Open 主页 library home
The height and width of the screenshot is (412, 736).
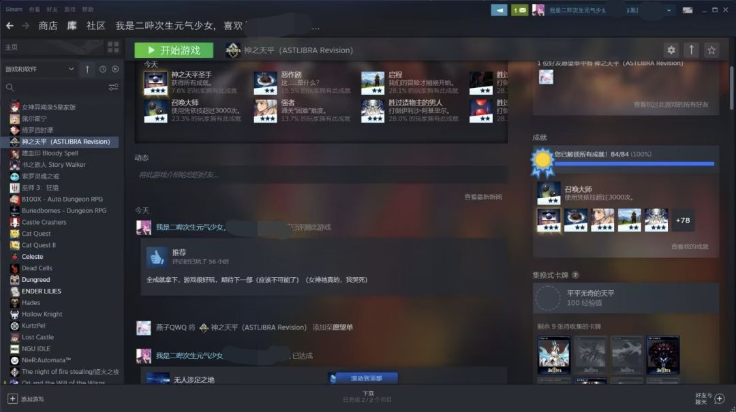coord(12,47)
